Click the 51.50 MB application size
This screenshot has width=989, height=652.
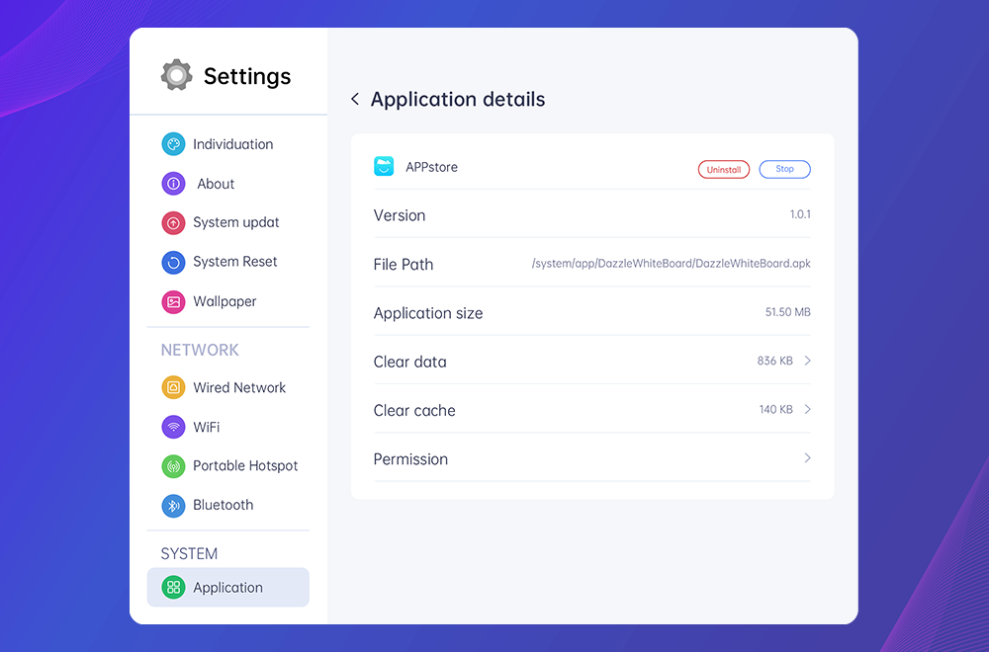point(788,312)
